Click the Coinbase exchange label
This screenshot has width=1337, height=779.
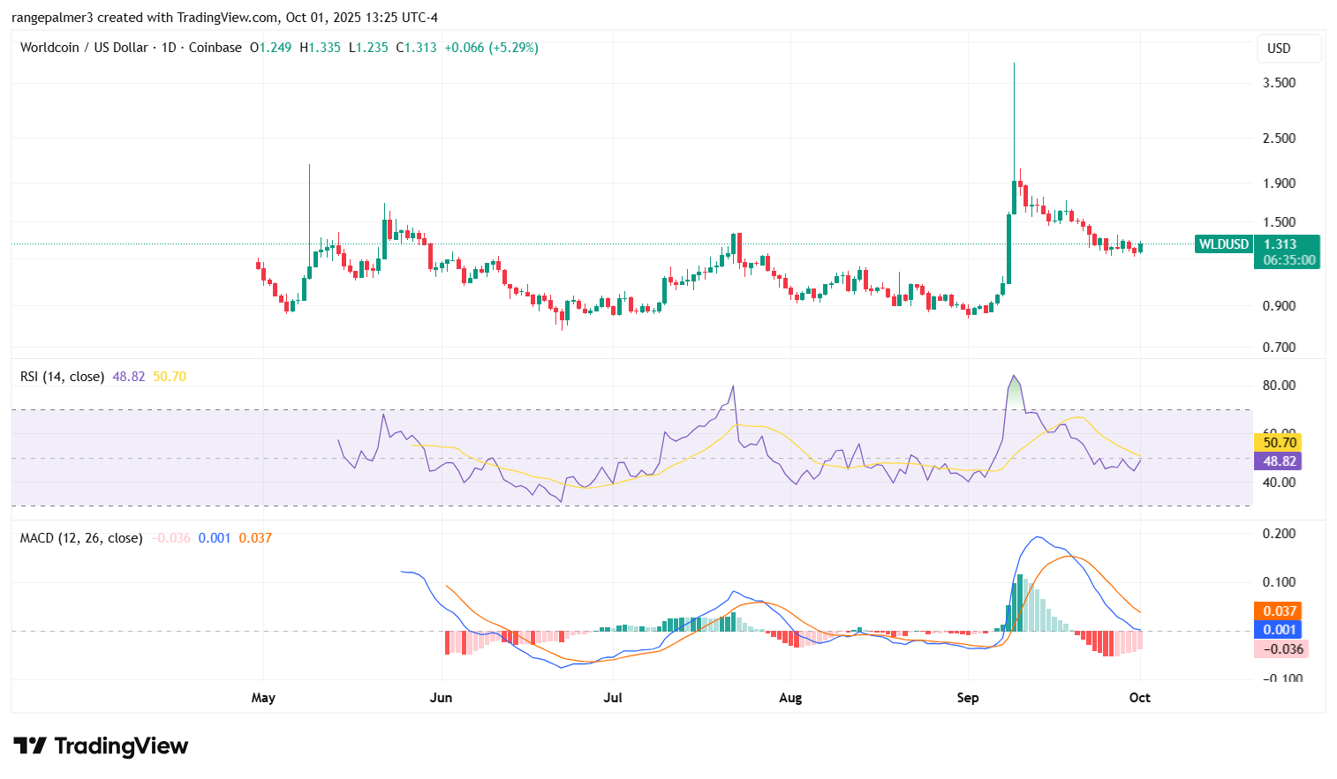pyautogui.click(x=215, y=48)
